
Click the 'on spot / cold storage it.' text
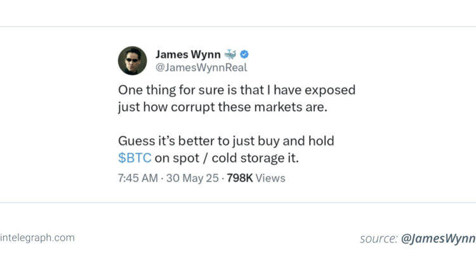click(x=227, y=158)
